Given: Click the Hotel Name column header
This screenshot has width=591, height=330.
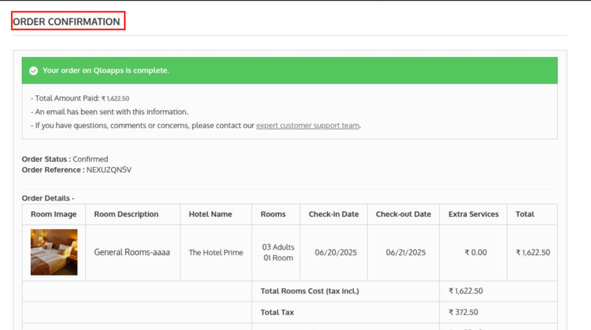Looking at the screenshot, I should point(210,214).
